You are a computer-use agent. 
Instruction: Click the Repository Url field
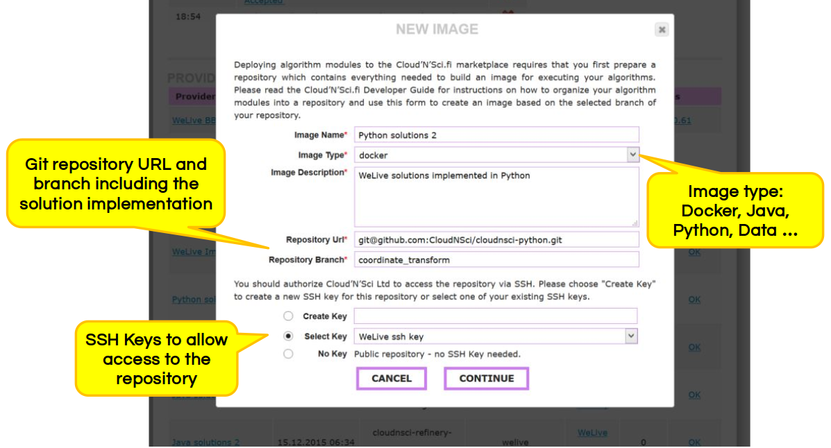496,240
